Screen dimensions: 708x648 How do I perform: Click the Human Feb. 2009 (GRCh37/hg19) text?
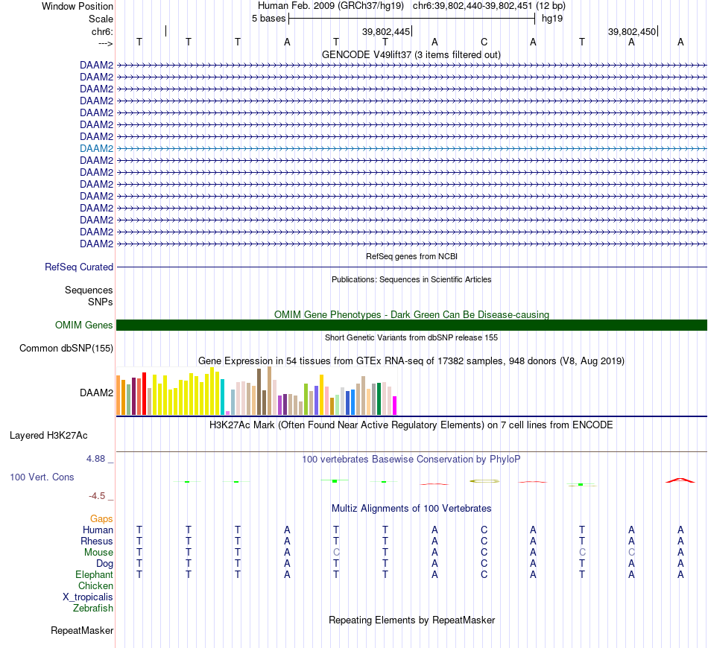coord(331,6)
